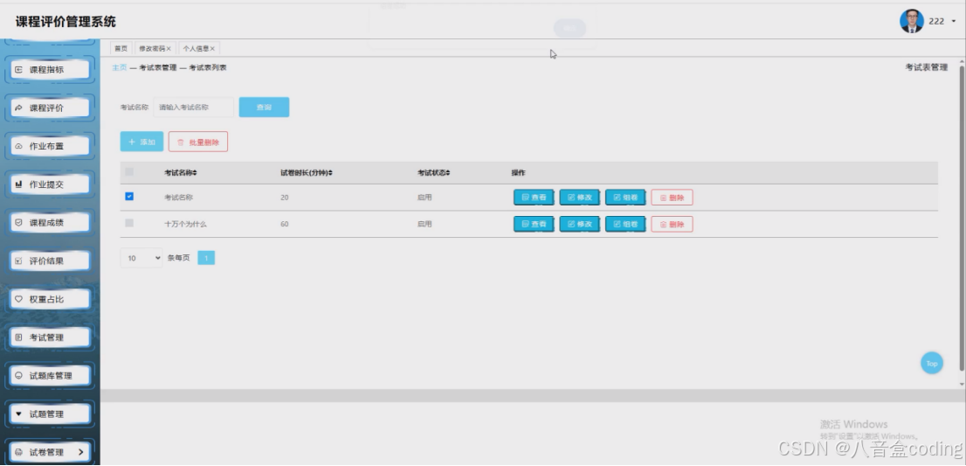This screenshot has width=966, height=466.
Task: Sort by the 考试名称 column arrows
Action: click(x=196, y=173)
